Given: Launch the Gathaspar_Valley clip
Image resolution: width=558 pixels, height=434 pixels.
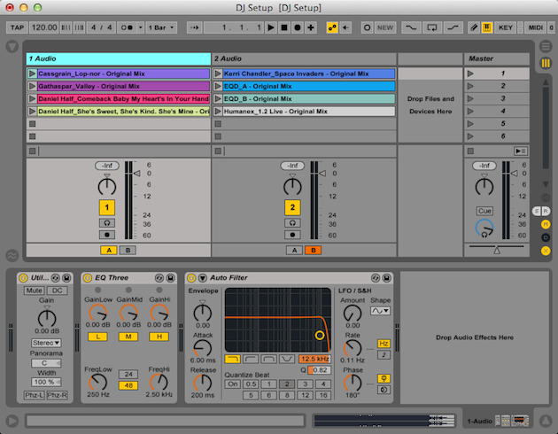Looking at the screenshot, I should (x=32, y=86).
